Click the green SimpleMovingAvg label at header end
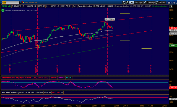The height and width of the screenshot is (107, 177). [x=160, y=6]
